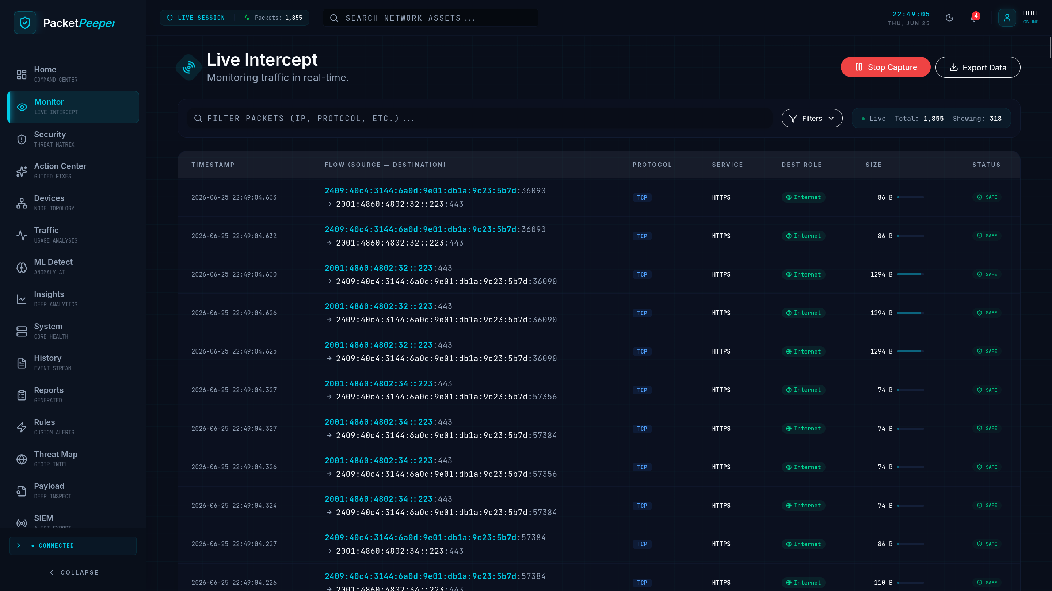
Task: Click the Total: 1,855 counter
Action: pyautogui.click(x=919, y=119)
